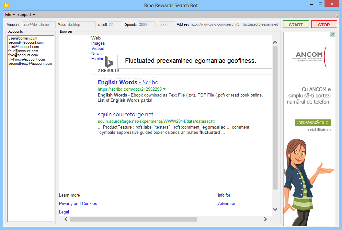Click the Account input field
This screenshot has height=230, width=342.
click(39, 24)
